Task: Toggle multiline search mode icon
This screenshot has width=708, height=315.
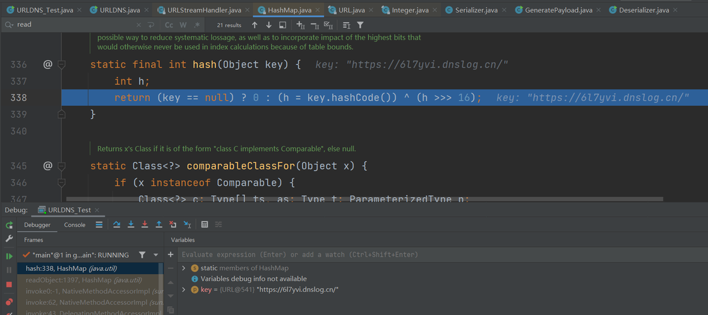Action: pyautogui.click(x=346, y=25)
